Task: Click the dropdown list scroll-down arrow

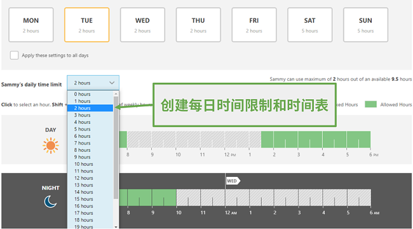Action: [x=116, y=226]
